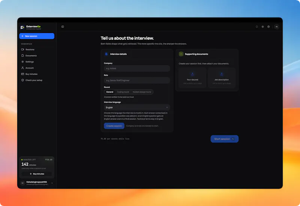Viewport: 300px width, 206px height.
Task: Click the upload icon for Job description
Action: click(x=222, y=74)
